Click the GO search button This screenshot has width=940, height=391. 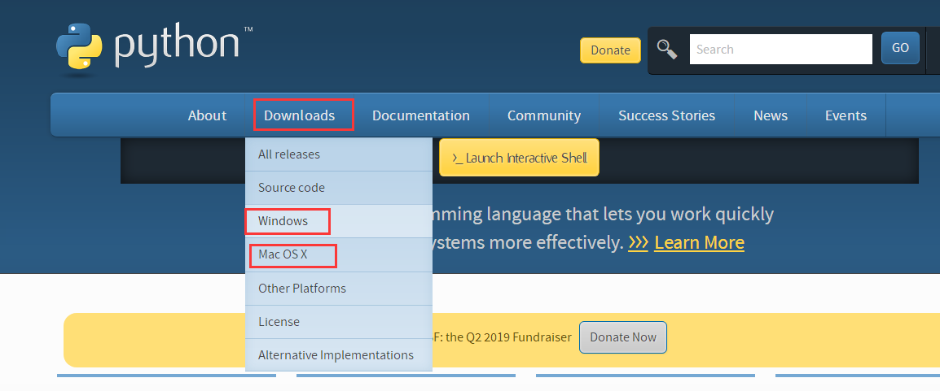[x=900, y=48]
